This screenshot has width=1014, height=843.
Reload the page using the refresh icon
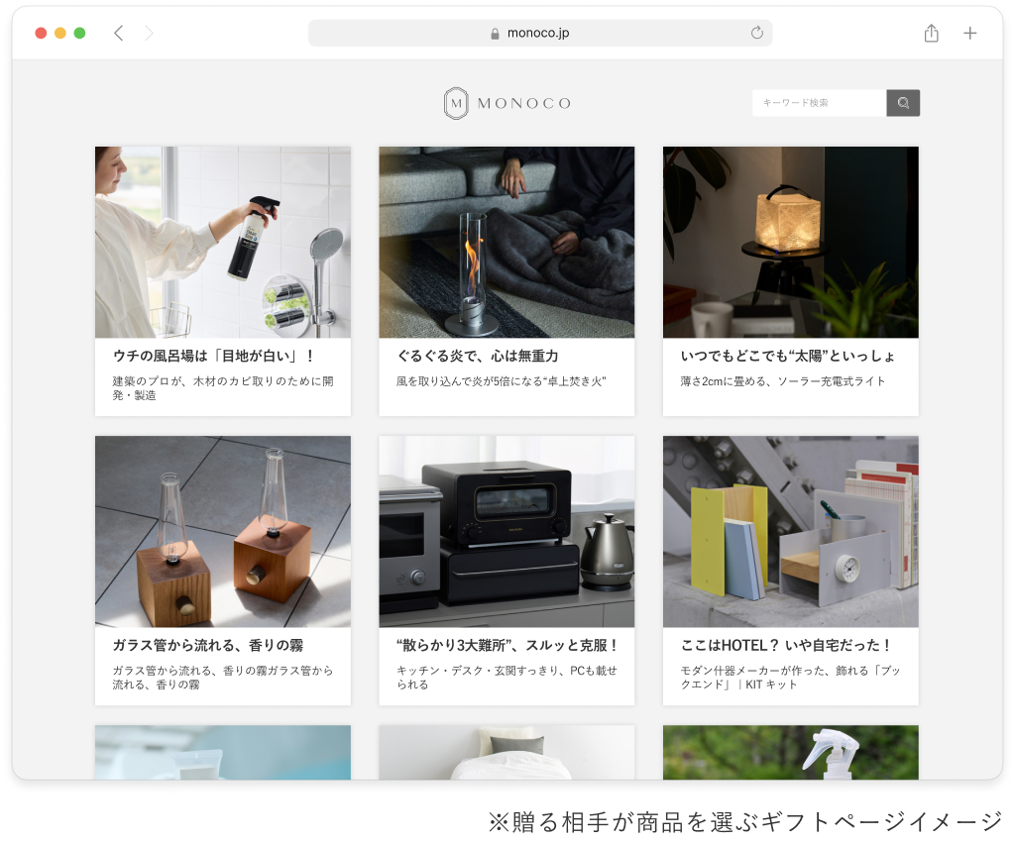[757, 33]
